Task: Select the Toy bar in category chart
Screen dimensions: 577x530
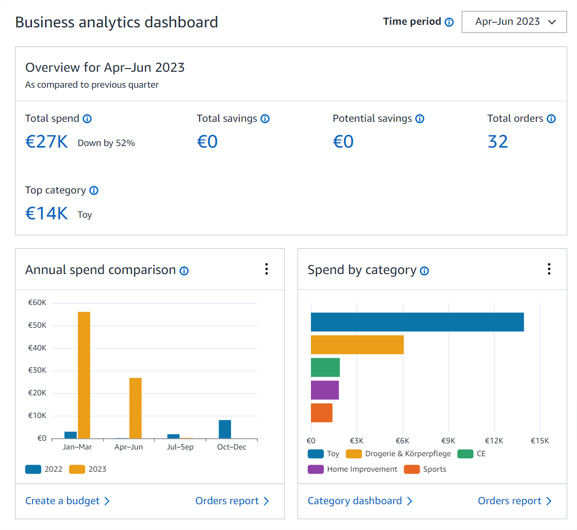Action: 417,322
